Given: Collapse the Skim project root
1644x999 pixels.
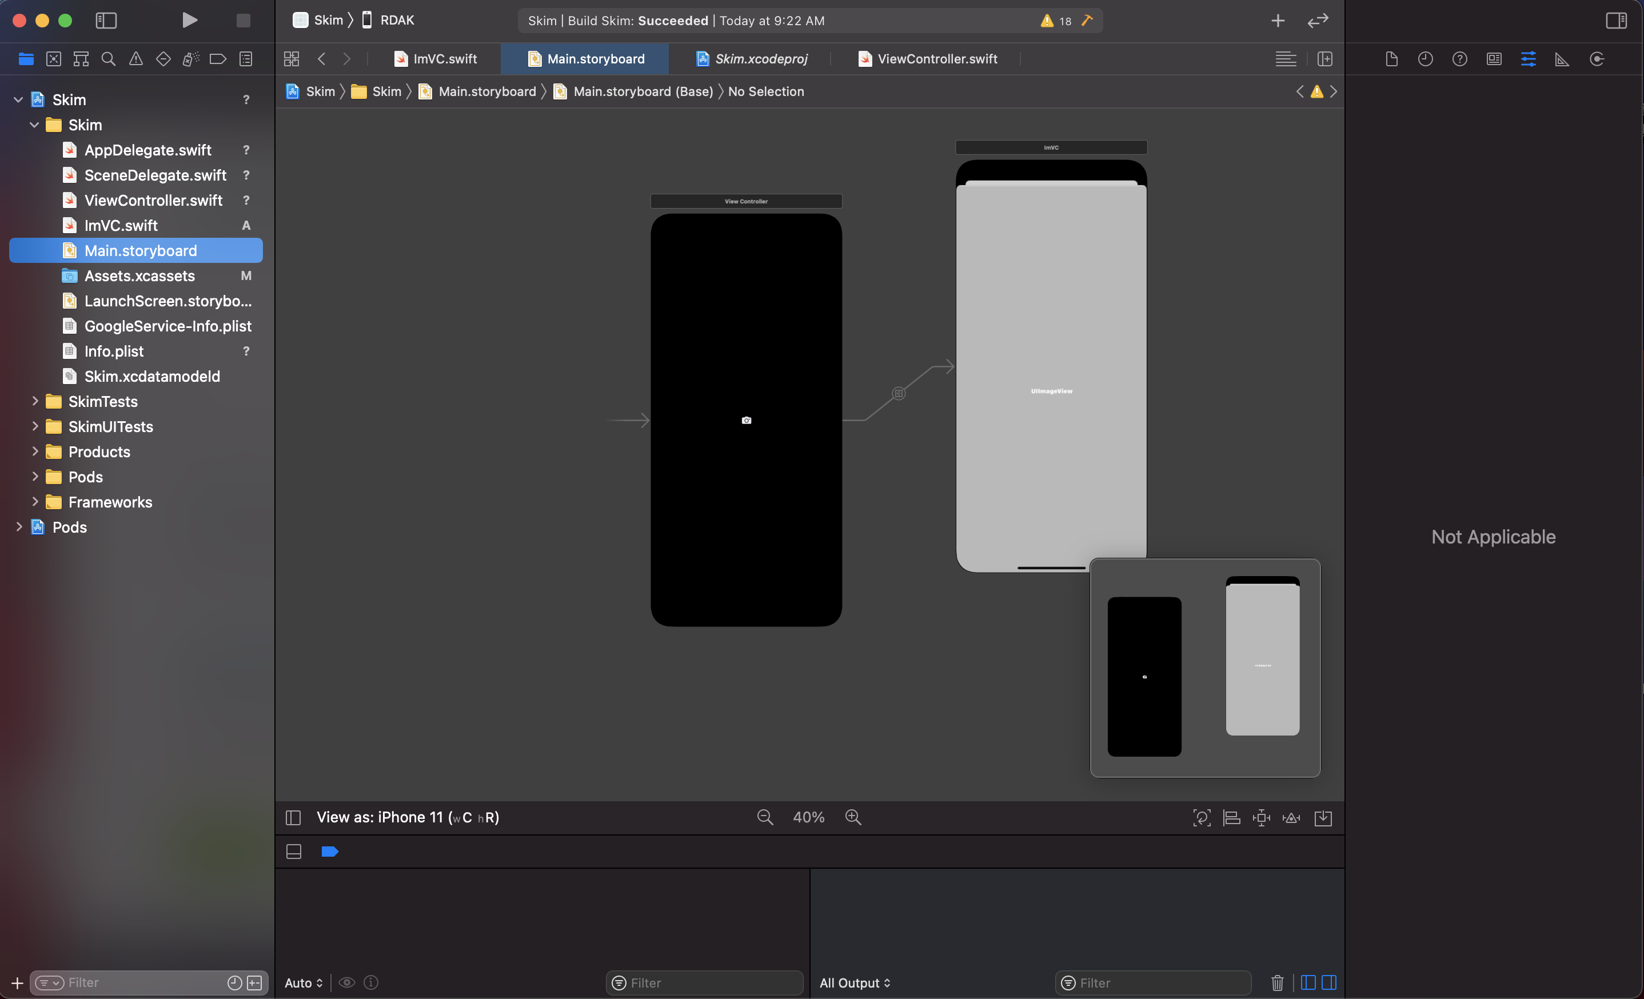Looking at the screenshot, I should (19, 100).
